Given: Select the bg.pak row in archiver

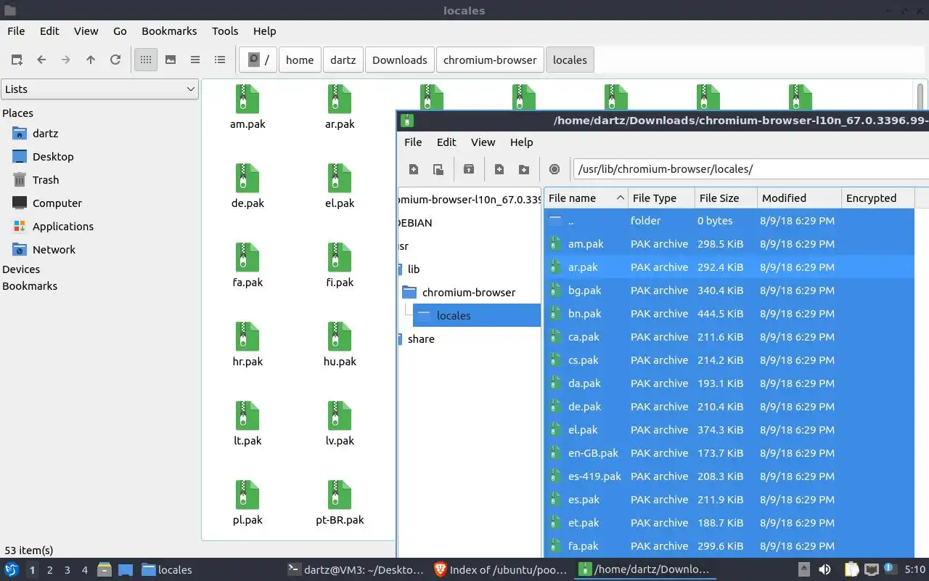Looking at the screenshot, I should click(729, 290).
